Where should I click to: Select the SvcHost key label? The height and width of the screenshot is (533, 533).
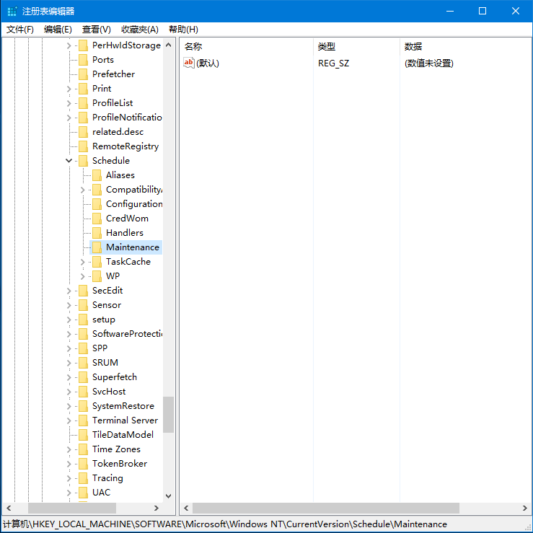[109, 392]
